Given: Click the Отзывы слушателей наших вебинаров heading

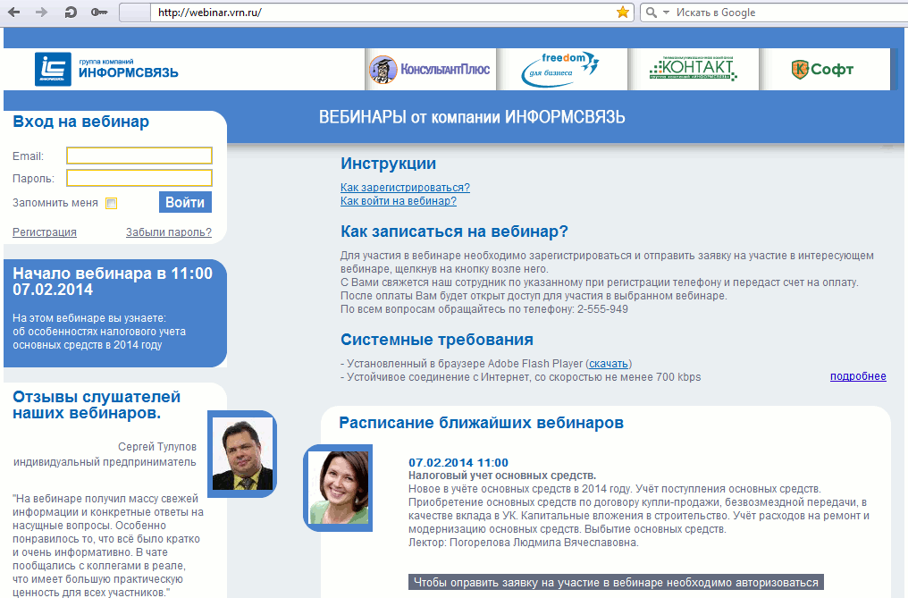Looking at the screenshot, I should 97,405.
